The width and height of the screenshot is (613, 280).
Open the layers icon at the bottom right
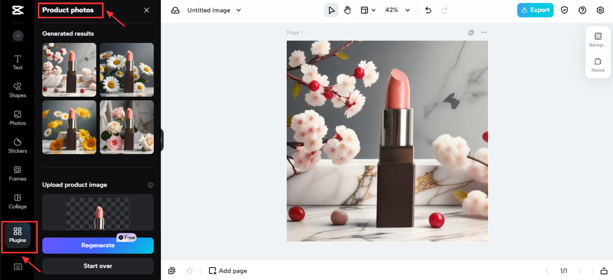click(604, 271)
